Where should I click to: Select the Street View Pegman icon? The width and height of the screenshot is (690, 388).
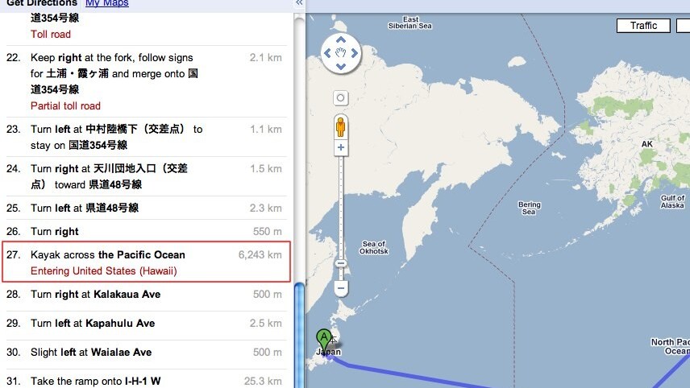pyautogui.click(x=341, y=127)
